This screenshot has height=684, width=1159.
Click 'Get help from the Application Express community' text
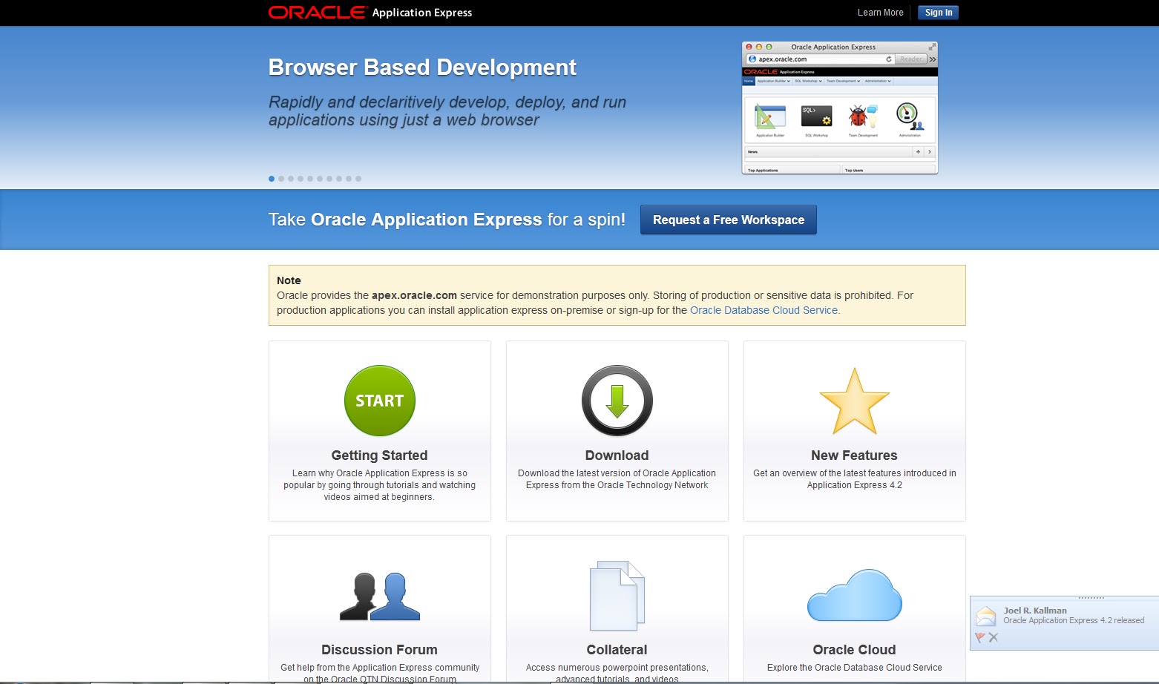[379, 673]
